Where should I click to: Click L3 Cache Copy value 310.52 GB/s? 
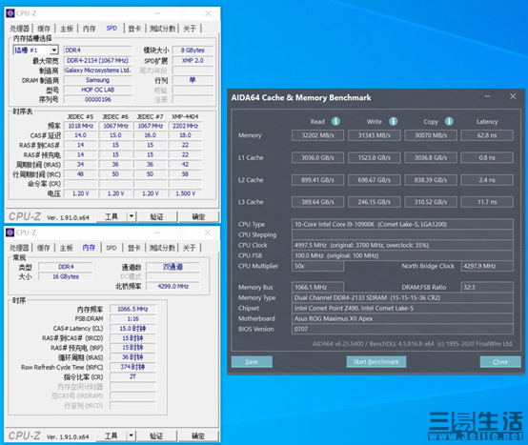pos(431,202)
